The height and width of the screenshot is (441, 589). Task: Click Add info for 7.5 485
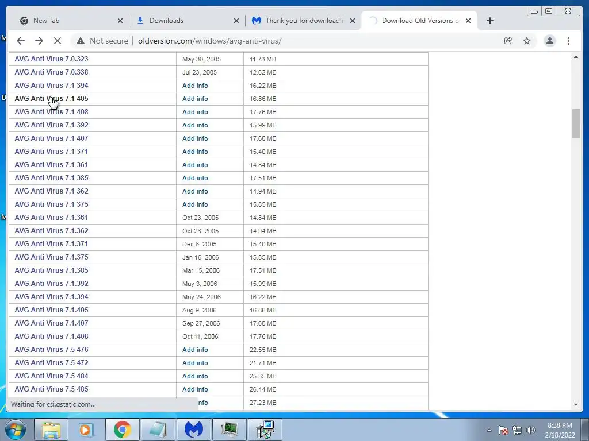(195, 389)
